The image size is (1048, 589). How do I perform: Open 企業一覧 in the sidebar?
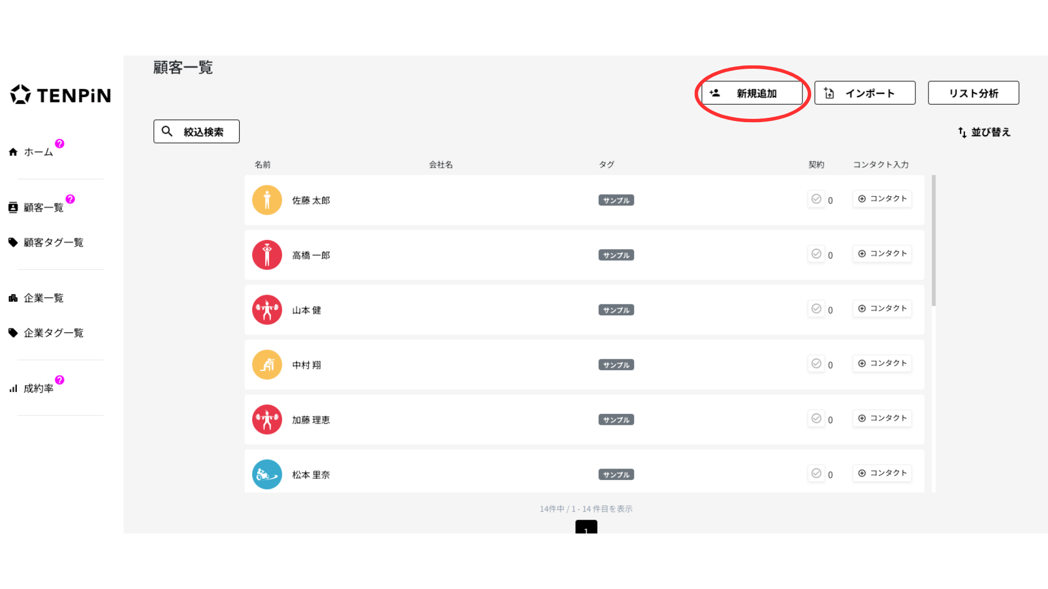[x=43, y=298]
